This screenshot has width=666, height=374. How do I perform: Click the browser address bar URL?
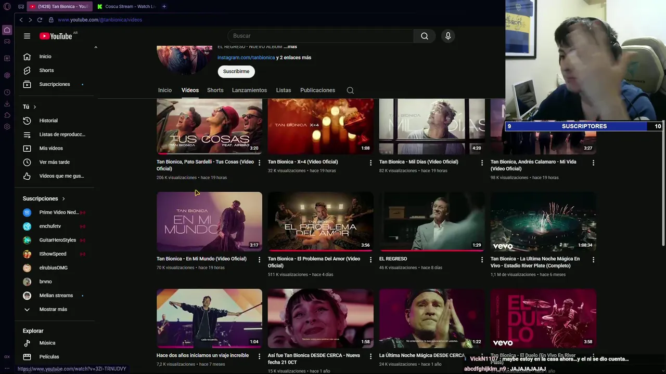[100, 20]
